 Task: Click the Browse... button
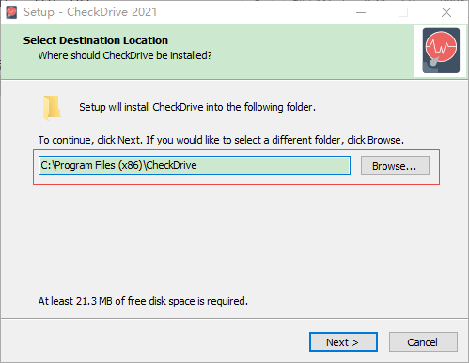point(395,166)
